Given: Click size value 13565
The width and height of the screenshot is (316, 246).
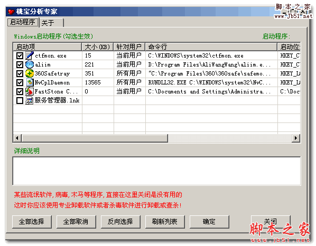Looking at the screenshot, I should tap(92, 82).
